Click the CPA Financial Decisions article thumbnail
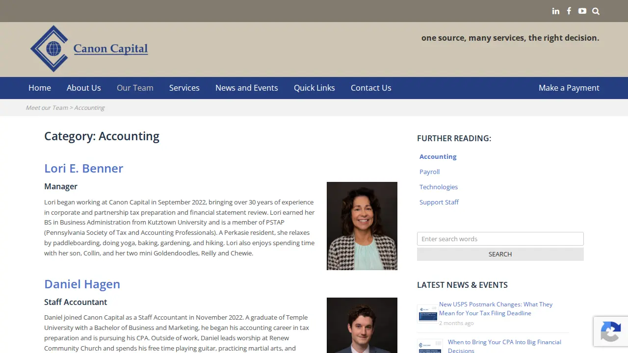628x353 pixels. tap(430, 346)
